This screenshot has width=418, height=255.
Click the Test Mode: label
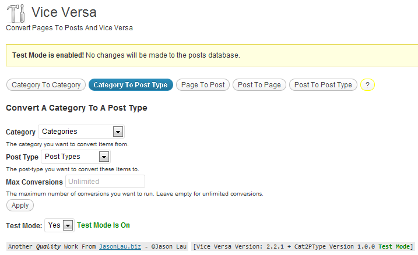[x=24, y=226]
